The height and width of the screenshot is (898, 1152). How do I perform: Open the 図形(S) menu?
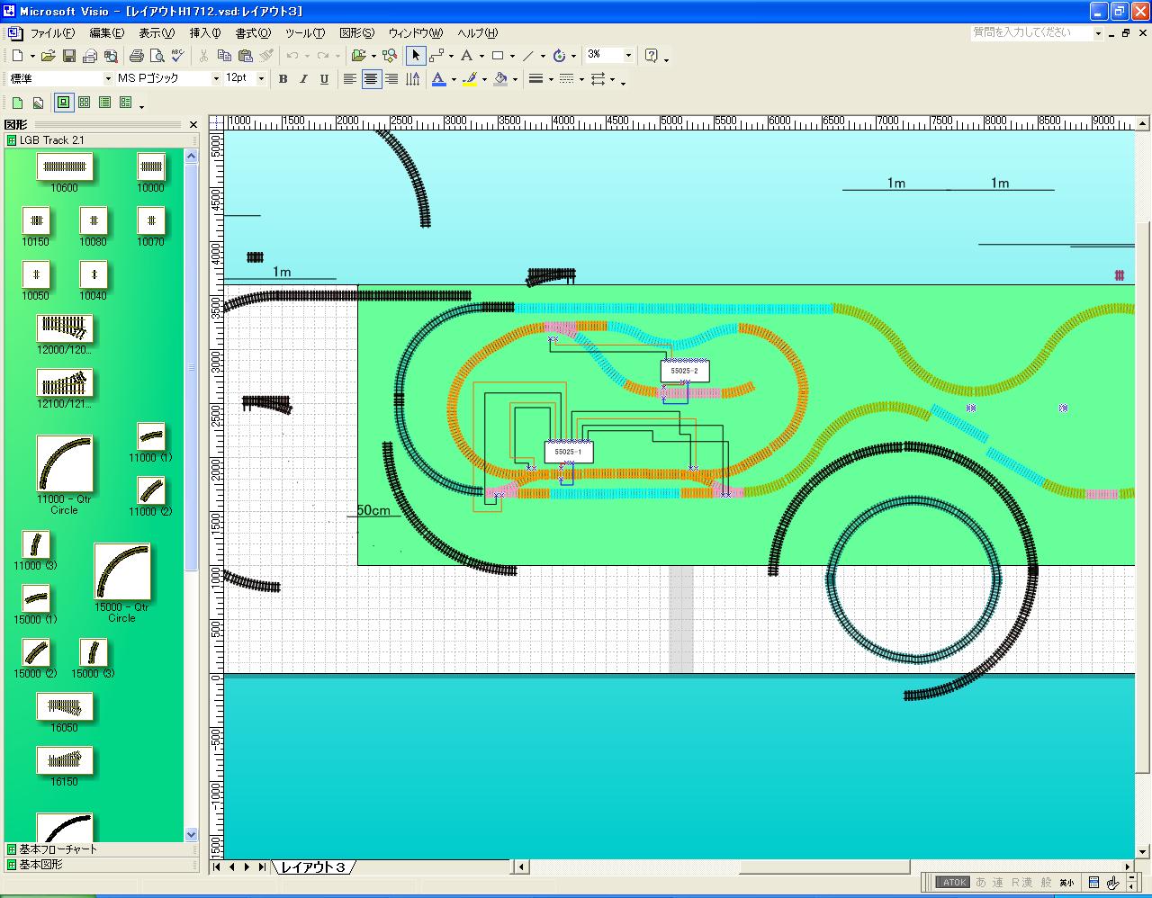point(356,33)
